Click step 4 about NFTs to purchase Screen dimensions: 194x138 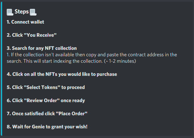tap(62, 74)
